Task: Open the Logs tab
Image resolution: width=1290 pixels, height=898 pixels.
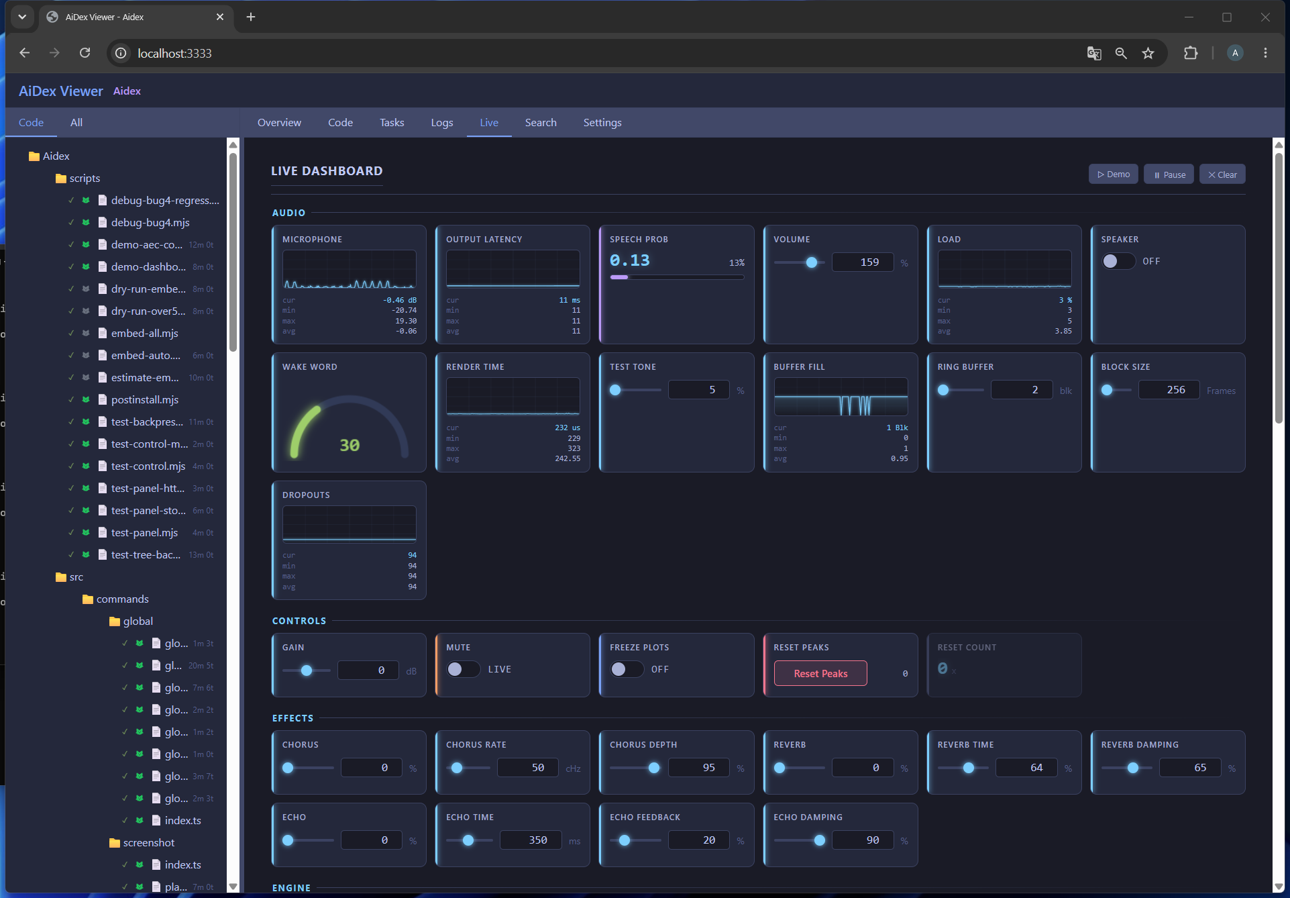Action: point(442,123)
